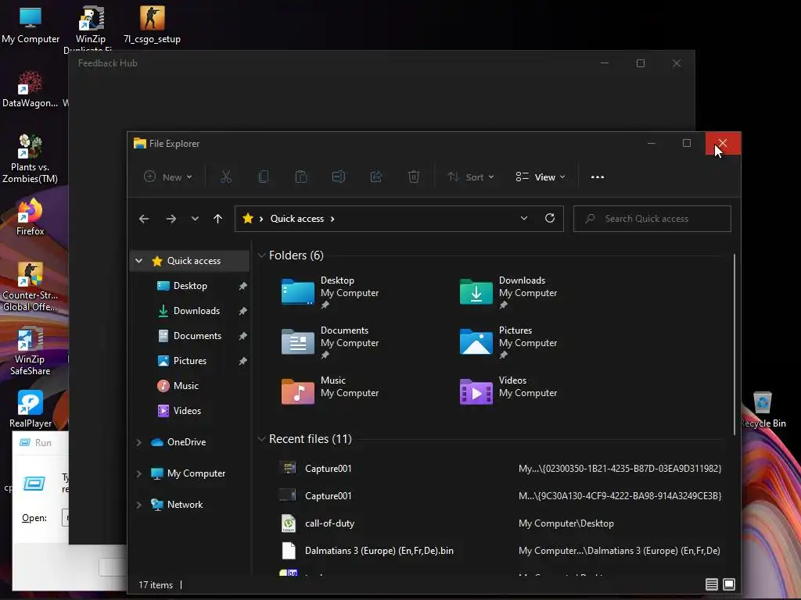Click the Search Quick access field
The width and height of the screenshot is (801, 600).
tap(652, 219)
